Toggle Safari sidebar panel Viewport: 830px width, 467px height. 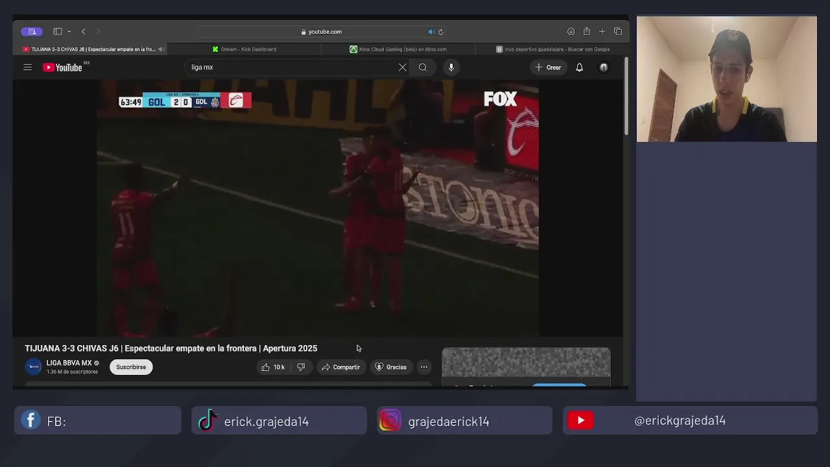(x=58, y=32)
